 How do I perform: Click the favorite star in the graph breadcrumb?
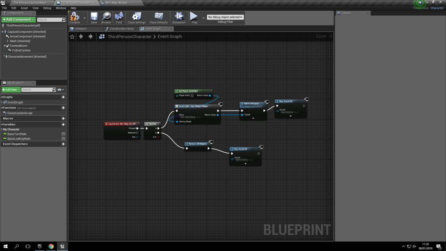(72, 36)
